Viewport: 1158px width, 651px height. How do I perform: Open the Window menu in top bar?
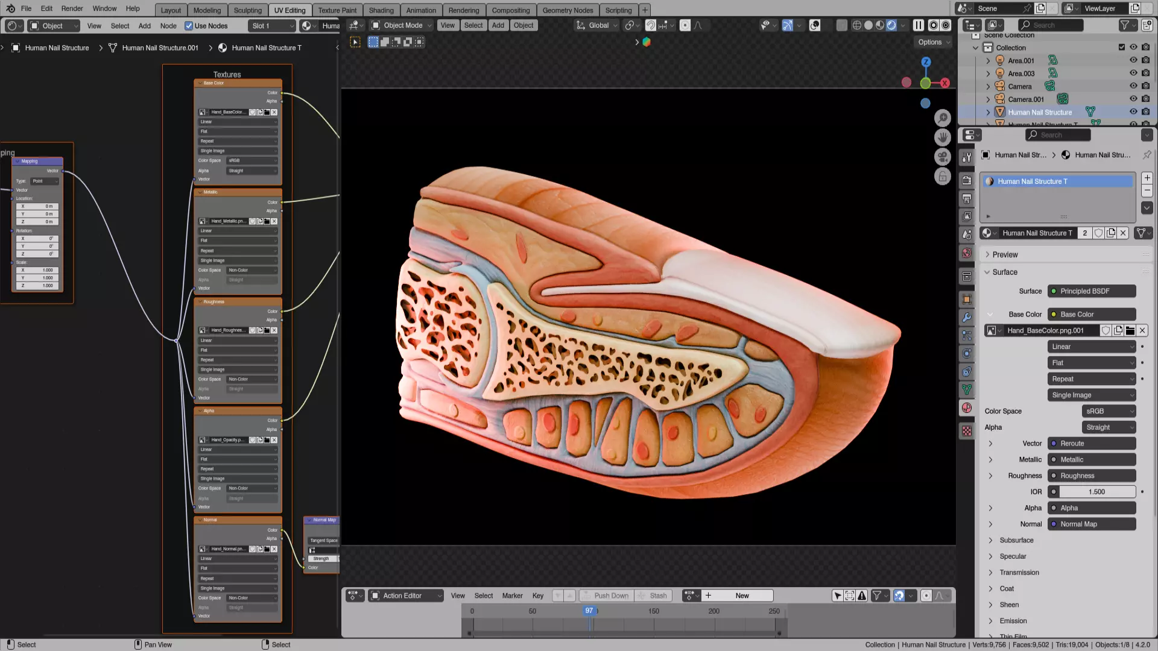coord(104,8)
